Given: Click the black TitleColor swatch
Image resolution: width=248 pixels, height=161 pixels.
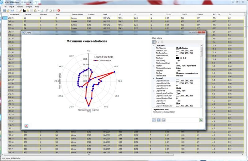Looking at the screenshot, I should tap(178, 58).
